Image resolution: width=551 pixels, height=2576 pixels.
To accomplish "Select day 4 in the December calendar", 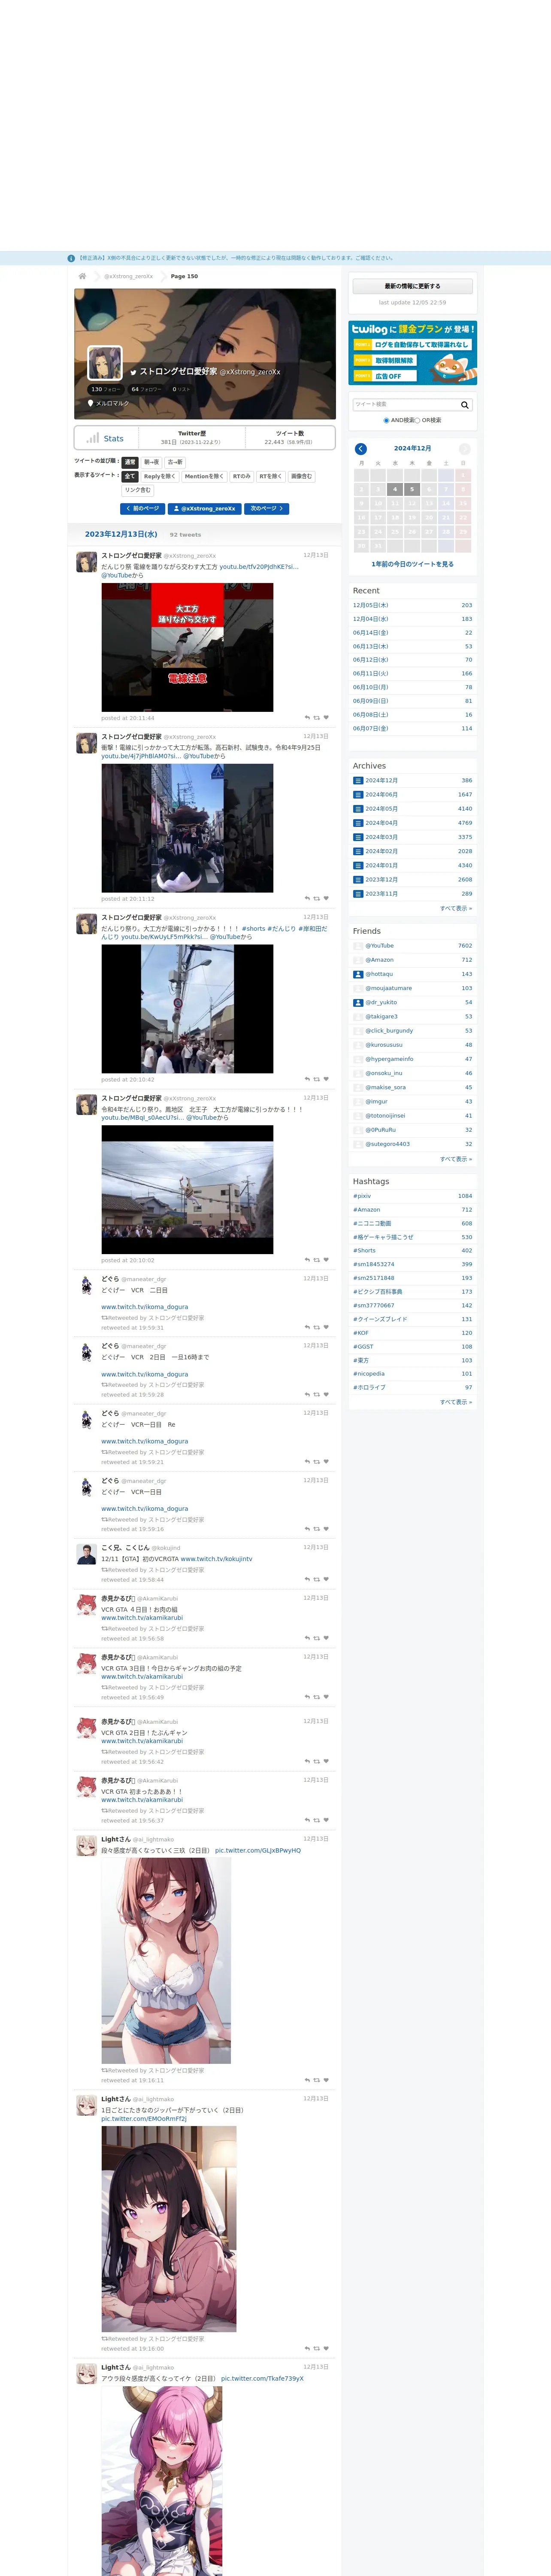I will (x=395, y=490).
